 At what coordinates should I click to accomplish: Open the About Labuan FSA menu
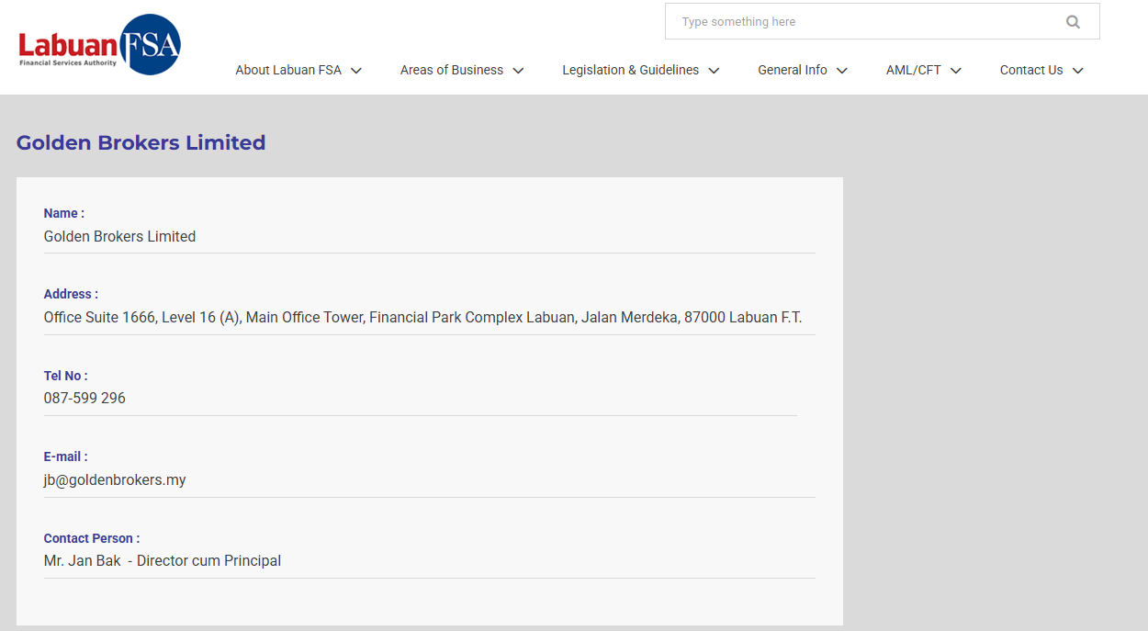point(287,70)
